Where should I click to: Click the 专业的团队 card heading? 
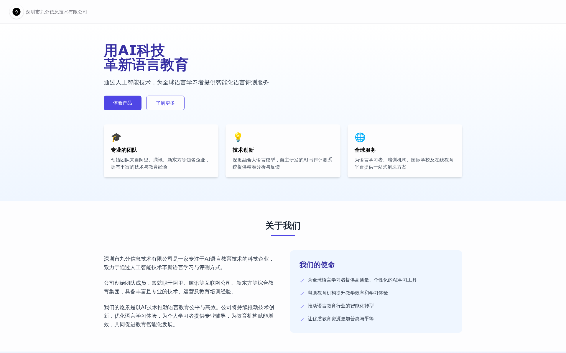click(x=124, y=150)
